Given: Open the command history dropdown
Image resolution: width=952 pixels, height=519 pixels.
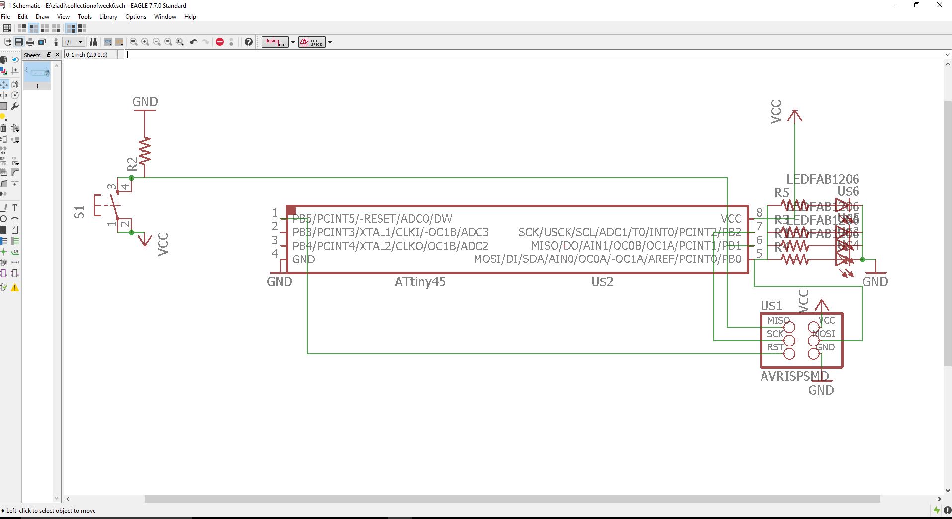Looking at the screenshot, I should (947, 55).
